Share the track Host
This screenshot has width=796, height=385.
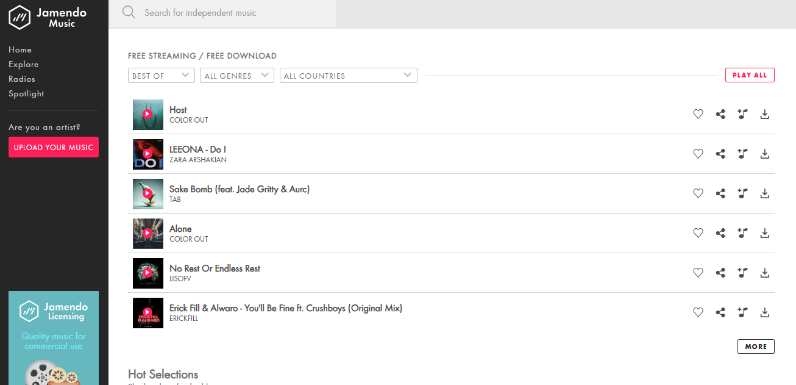pos(720,114)
